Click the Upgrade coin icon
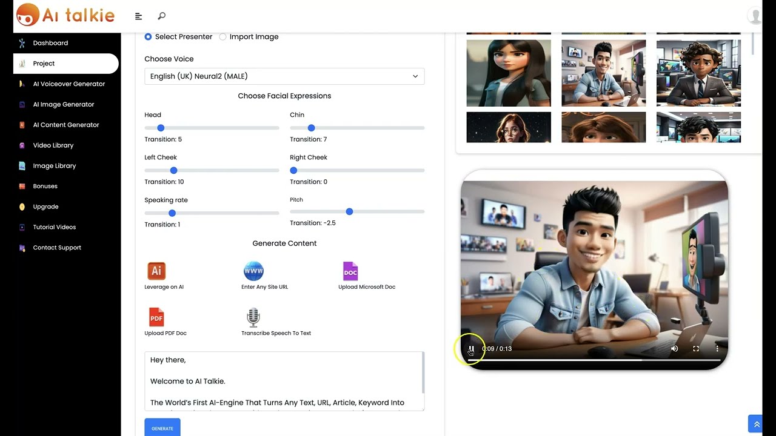This screenshot has height=436, width=776. coord(22,206)
